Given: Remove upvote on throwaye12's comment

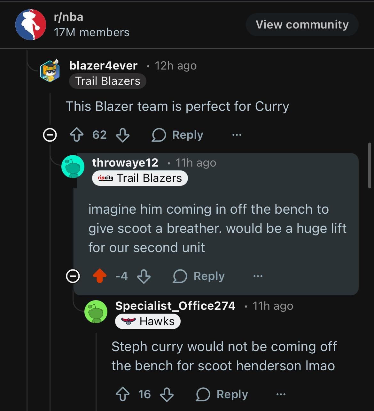Looking at the screenshot, I should pos(100,276).
